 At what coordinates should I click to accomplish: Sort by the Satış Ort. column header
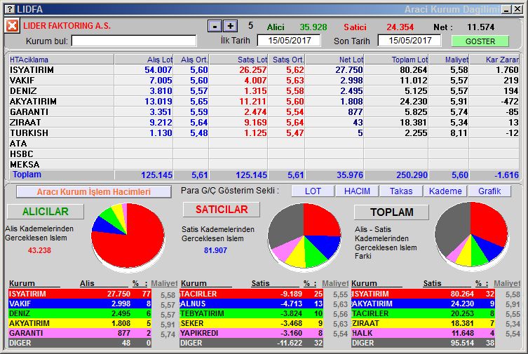(x=287, y=60)
